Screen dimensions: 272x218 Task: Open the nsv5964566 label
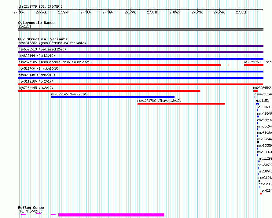tap(263, 88)
